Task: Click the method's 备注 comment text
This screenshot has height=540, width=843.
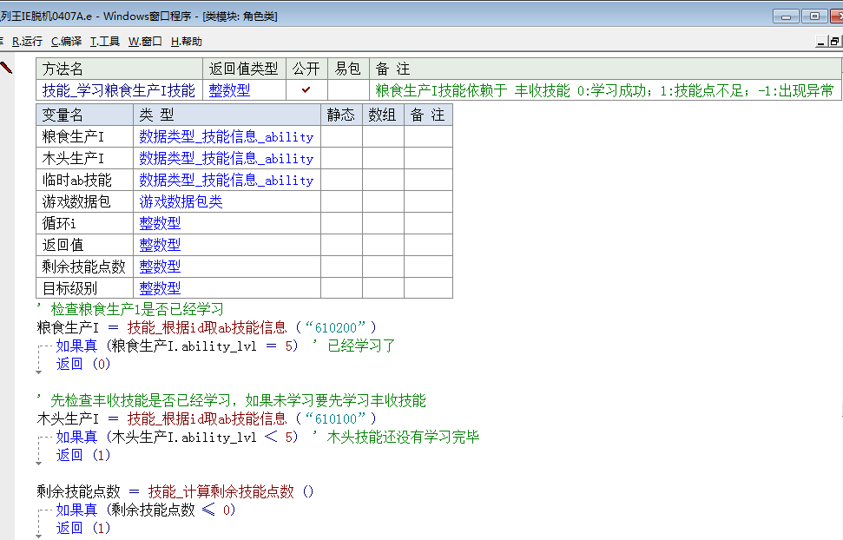Action: pyautogui.click(x=604, y=90)
